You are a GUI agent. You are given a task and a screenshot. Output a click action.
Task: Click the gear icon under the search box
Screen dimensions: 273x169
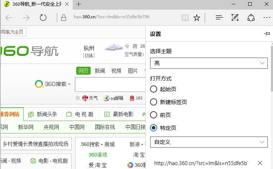coord(78,98)
